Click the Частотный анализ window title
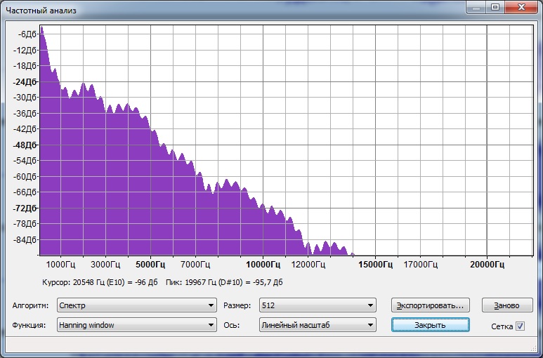 41,11
